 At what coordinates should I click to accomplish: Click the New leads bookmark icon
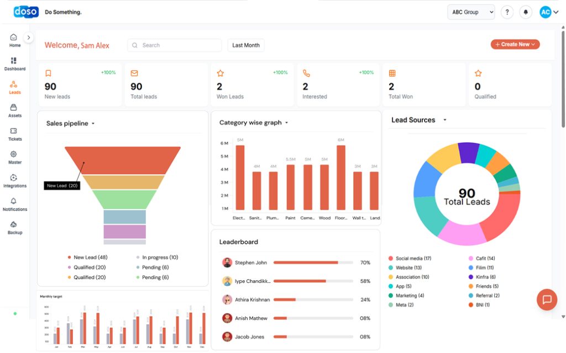click(x=49, y=73)
